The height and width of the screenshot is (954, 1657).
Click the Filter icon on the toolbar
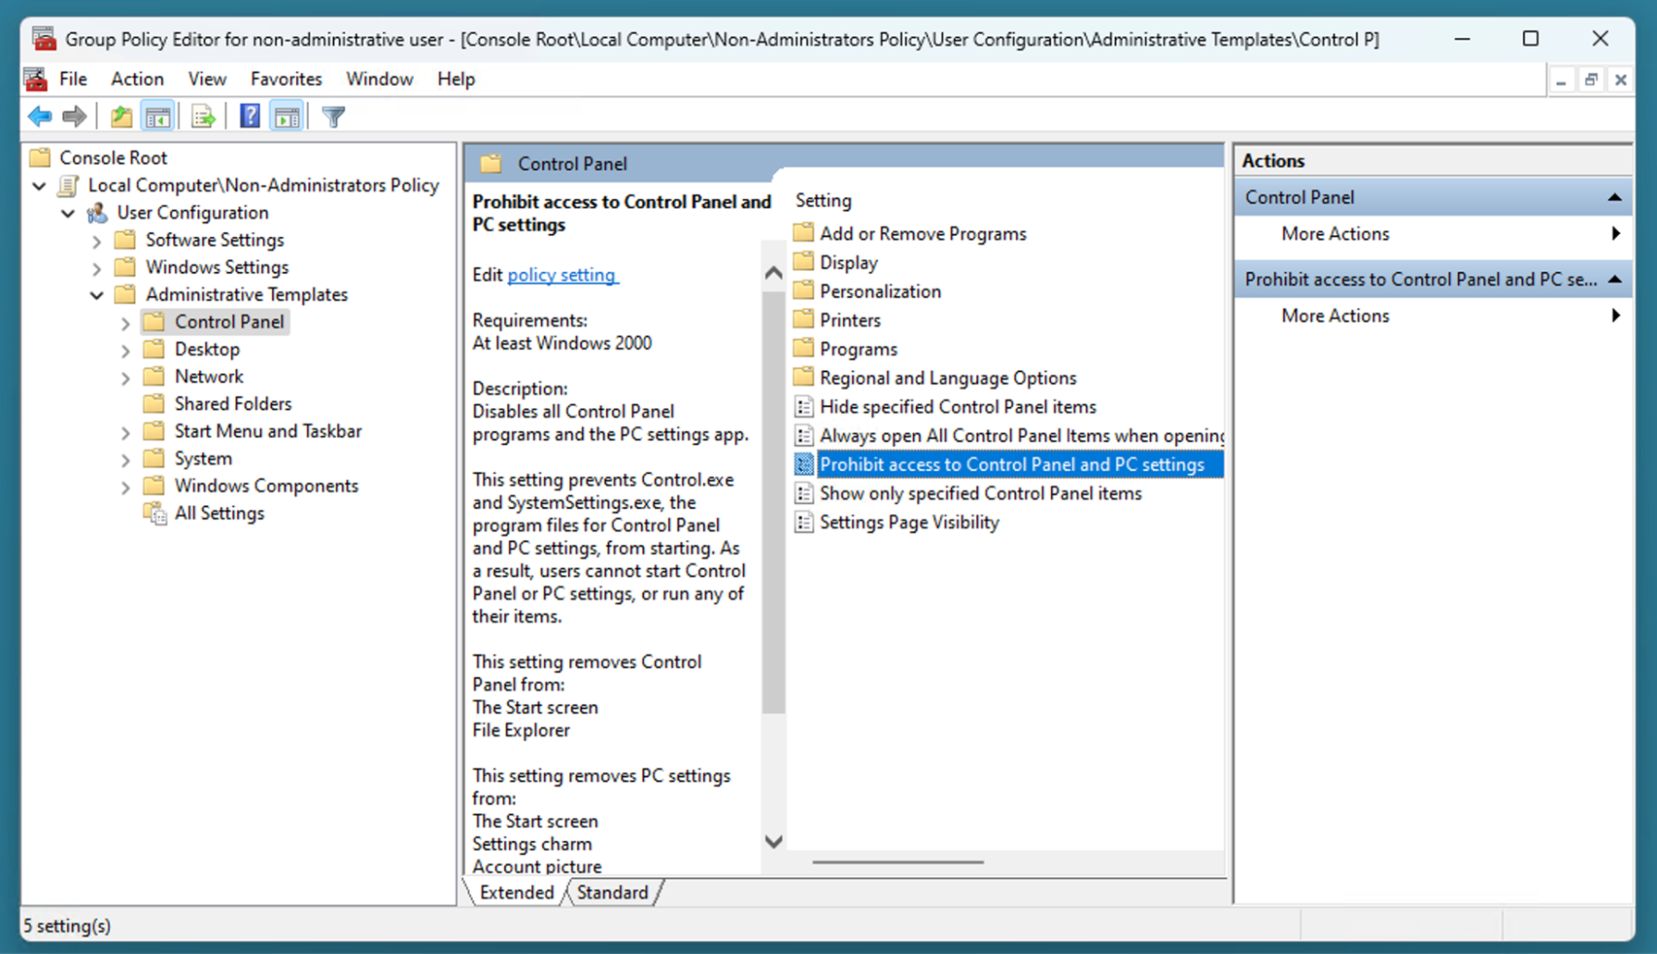pyautogui.click(x=332, y=116)
